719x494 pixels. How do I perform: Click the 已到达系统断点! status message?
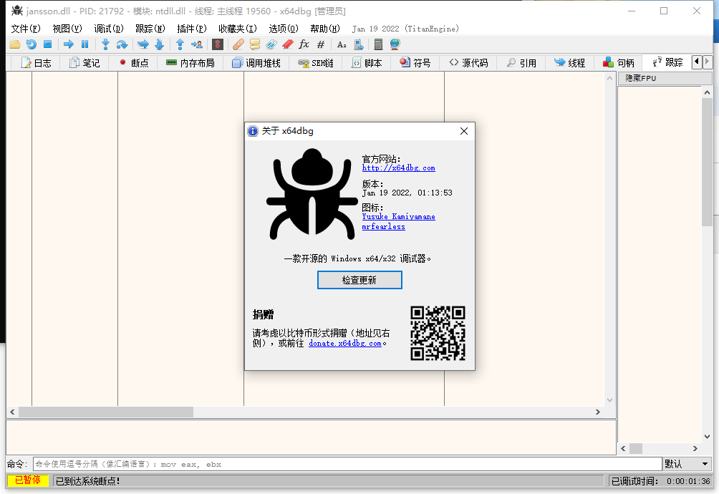pos(87,481)
